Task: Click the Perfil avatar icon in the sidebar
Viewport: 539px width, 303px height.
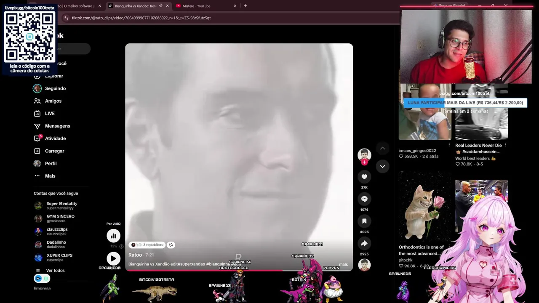Action: pos(37,163)
